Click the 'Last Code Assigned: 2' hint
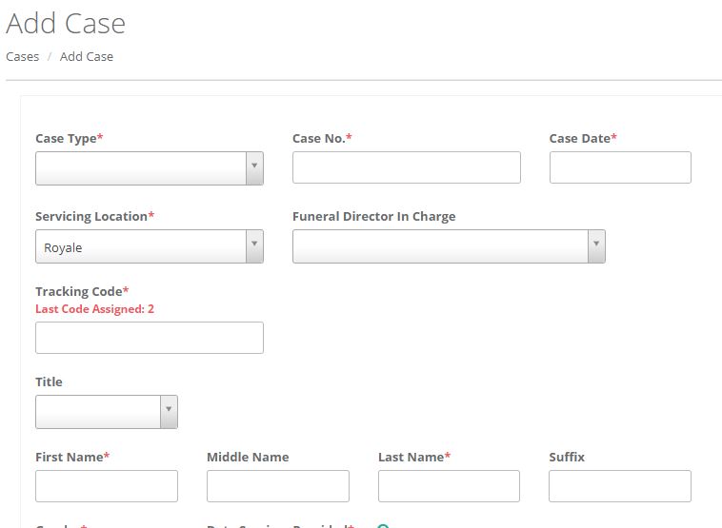This screenshot has width=722, height=528. [94, 309]
